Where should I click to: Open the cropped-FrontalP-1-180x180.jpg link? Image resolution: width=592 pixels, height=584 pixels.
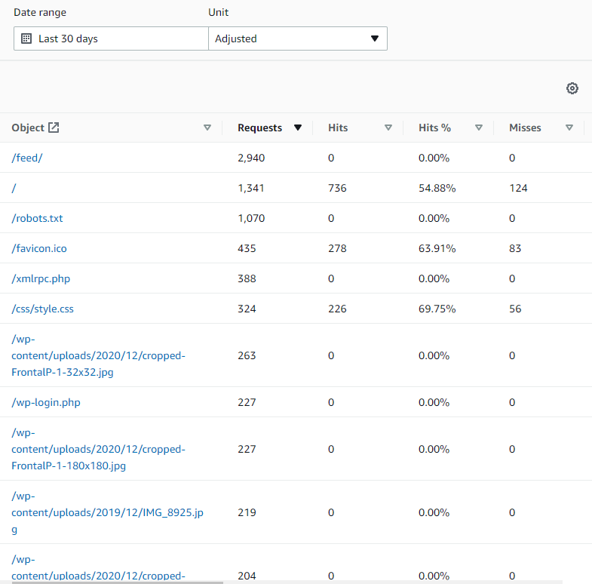(98, 449)
